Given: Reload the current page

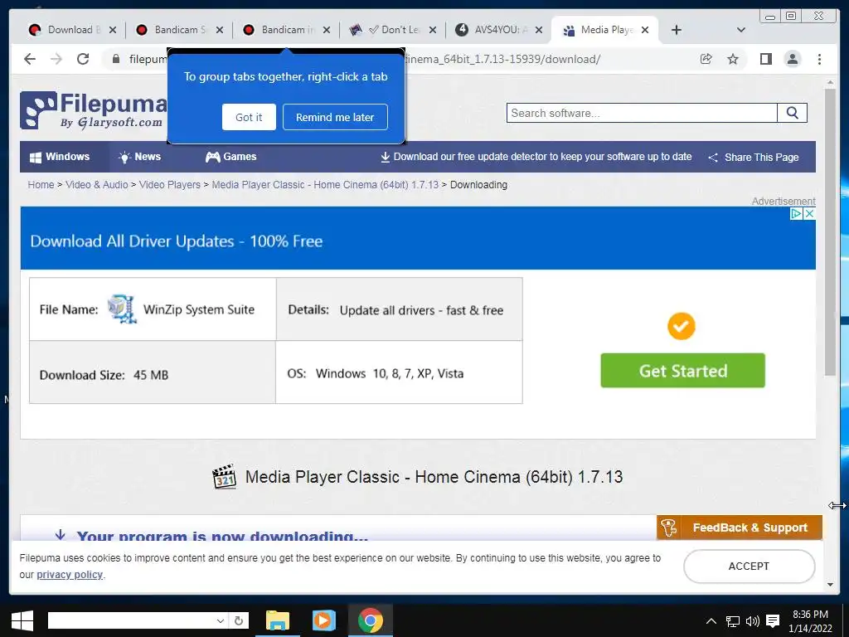Looking at the screenshot, I should (x=83, y=59).
